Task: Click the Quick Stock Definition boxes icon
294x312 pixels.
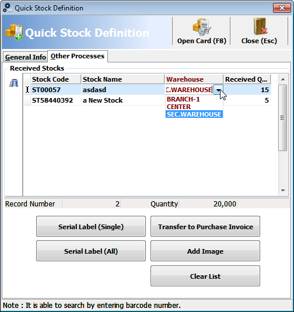Action: pyautogui.click(x=14, y=32)
